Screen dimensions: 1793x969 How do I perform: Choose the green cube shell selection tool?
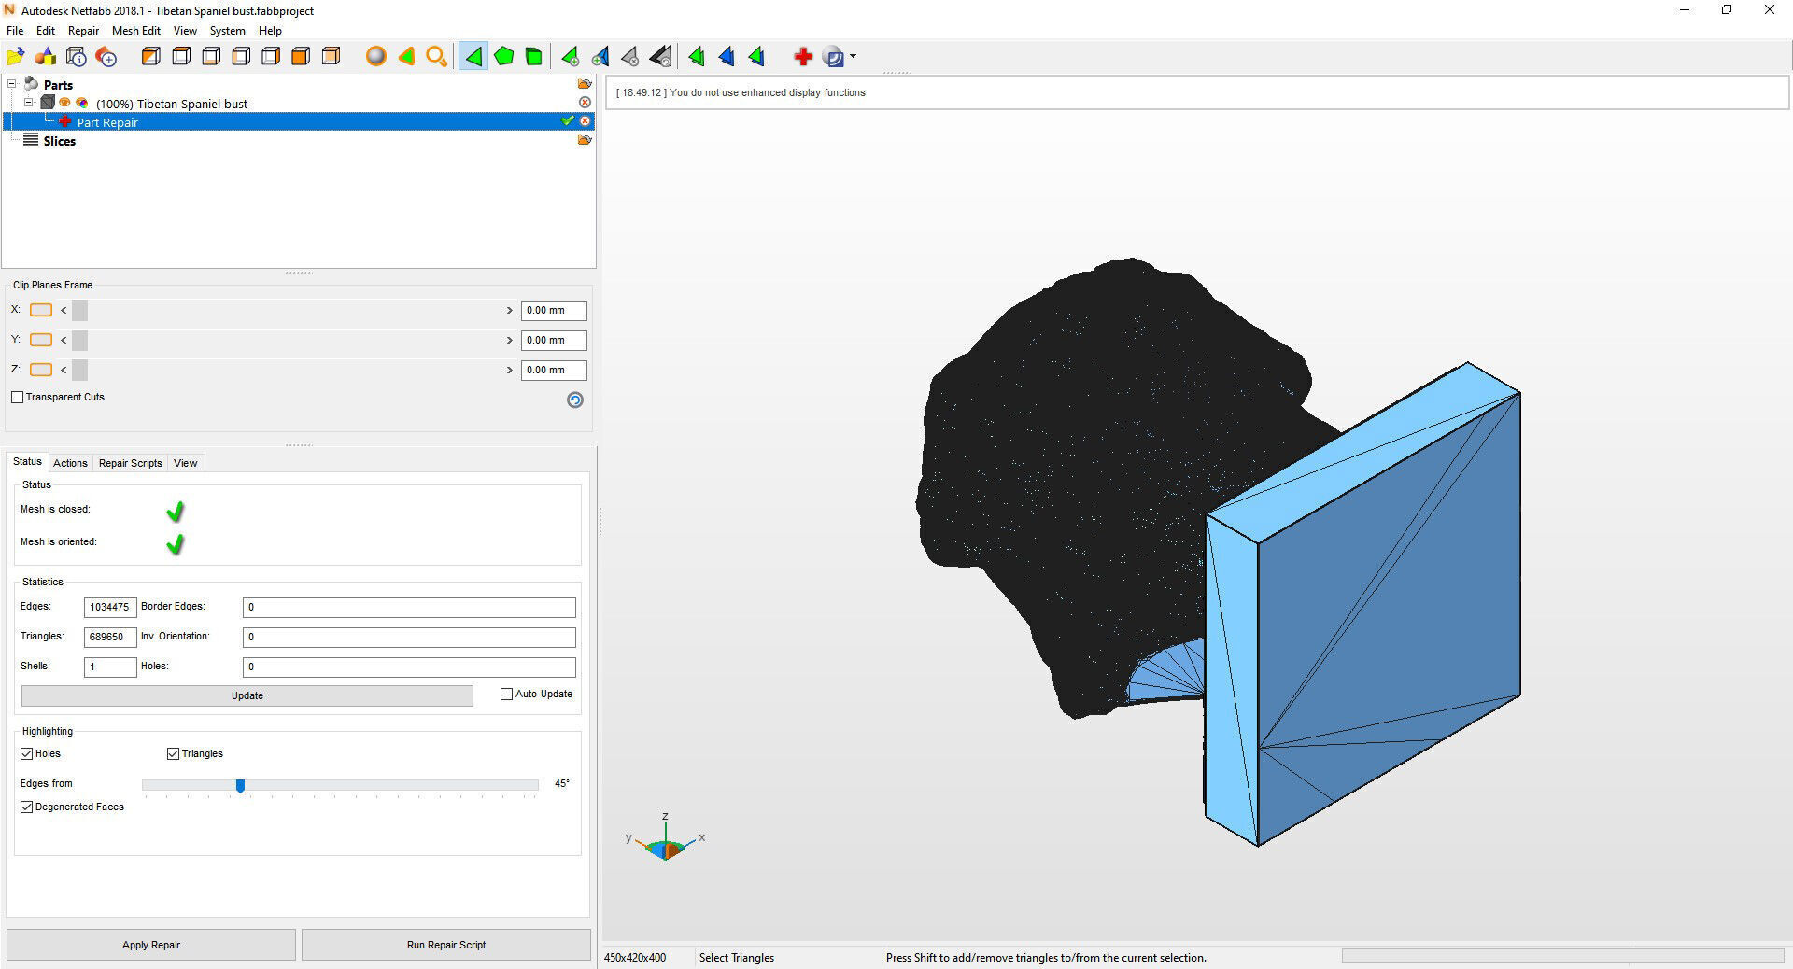534,57
